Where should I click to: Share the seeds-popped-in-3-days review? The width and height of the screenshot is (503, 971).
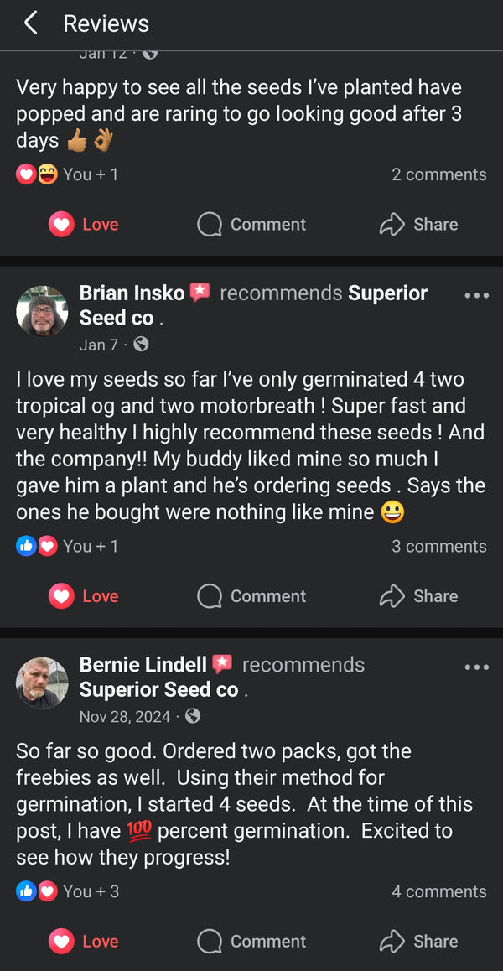coord(418,225)
